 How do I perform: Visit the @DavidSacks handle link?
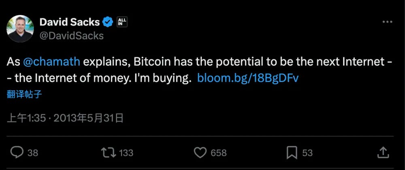71,36
